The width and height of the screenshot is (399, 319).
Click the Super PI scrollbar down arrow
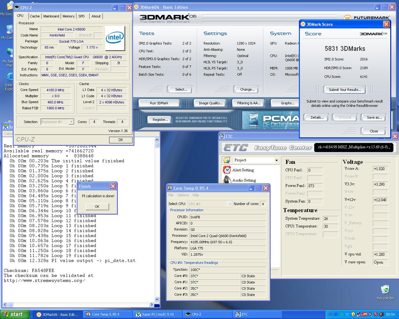[157, 299]
